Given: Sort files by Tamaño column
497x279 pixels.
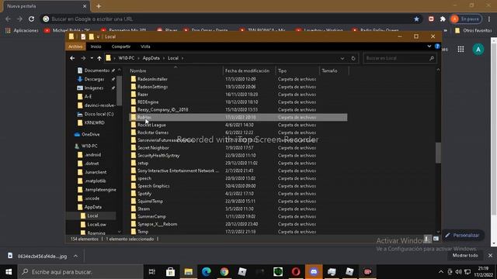Looking at the screenshot, I should 329,71.
